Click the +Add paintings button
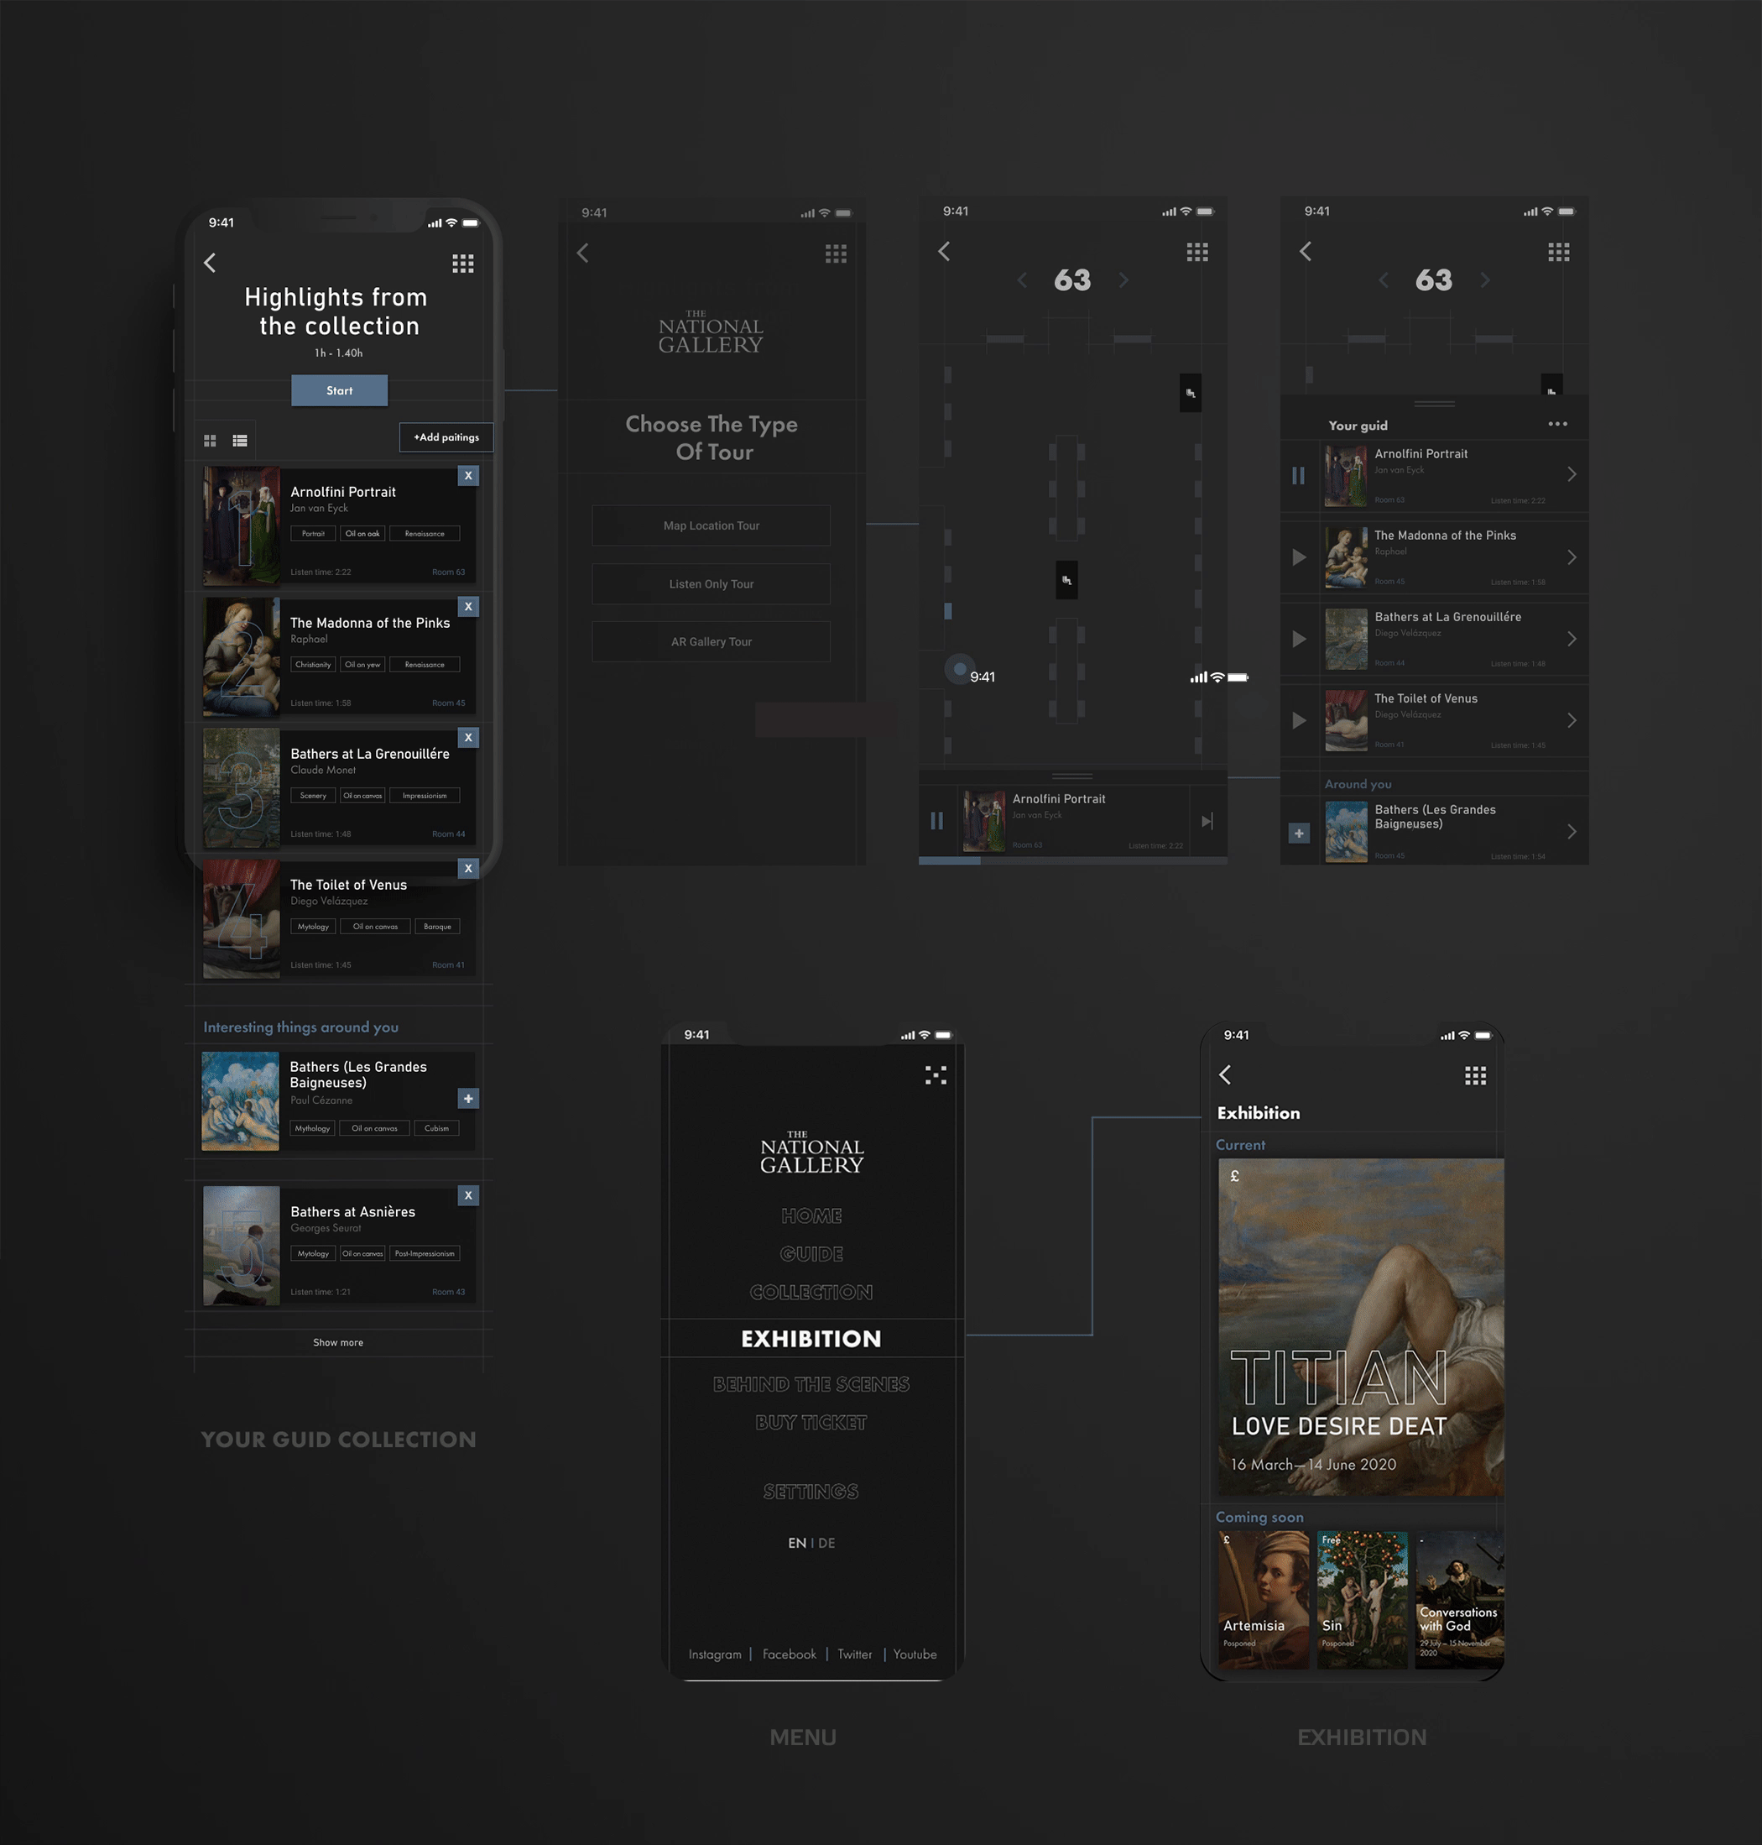The image size is (1762, 1845). pos(446,438)
